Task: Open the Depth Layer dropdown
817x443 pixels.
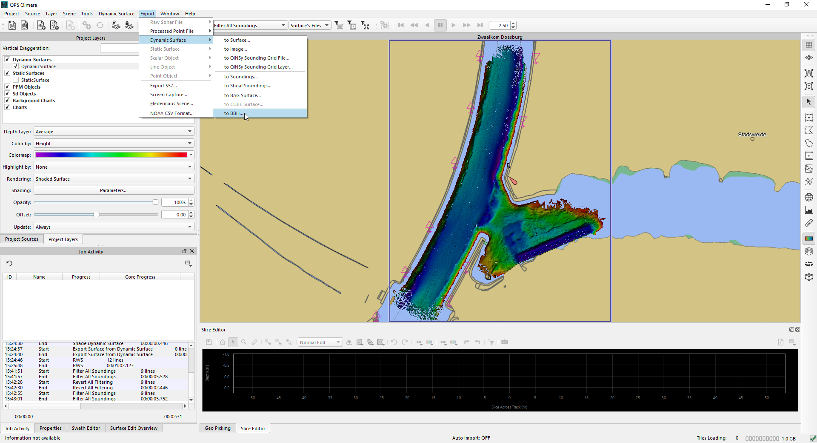Action: 114,132
